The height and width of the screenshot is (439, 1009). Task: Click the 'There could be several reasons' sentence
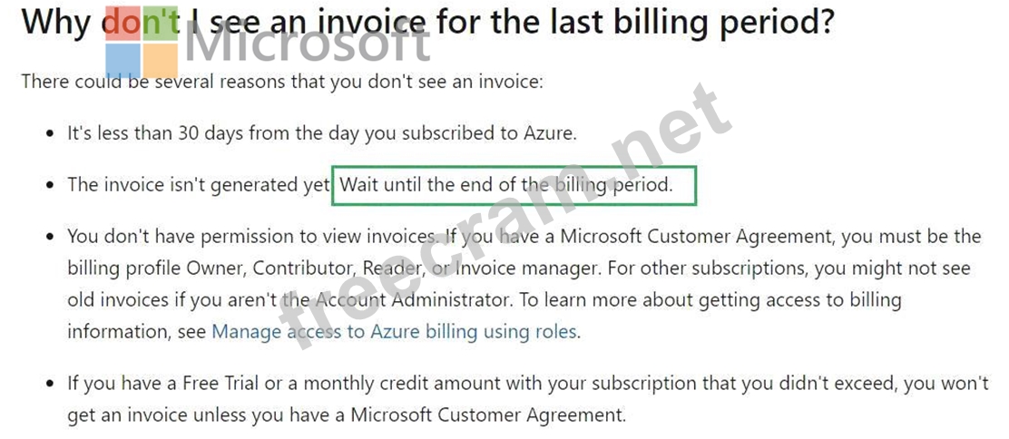(x=281, y=81)
